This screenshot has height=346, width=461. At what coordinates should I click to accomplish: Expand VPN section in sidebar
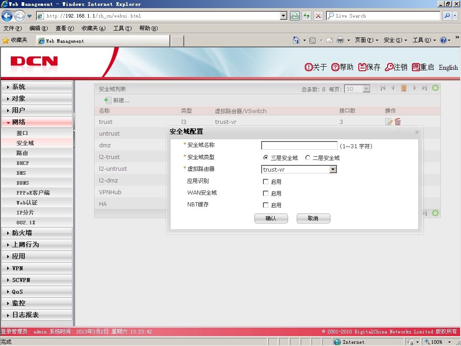click(x=37, y=268)
